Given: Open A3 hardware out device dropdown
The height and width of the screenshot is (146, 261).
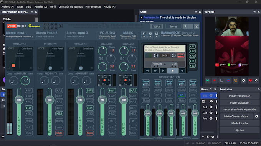Looking at the screenshot, I should 157,35.
